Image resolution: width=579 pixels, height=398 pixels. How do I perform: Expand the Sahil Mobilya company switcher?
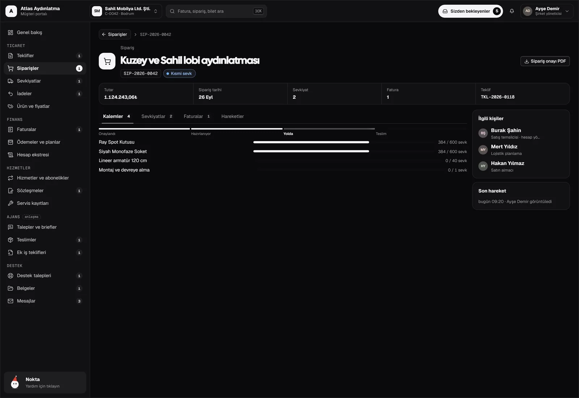126,11
